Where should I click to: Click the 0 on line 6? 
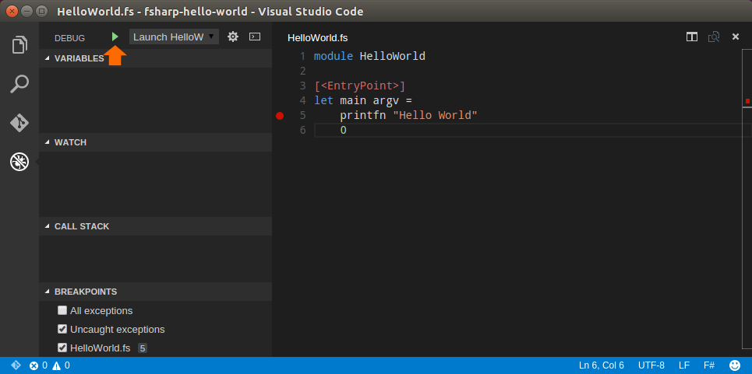(344, 130)
